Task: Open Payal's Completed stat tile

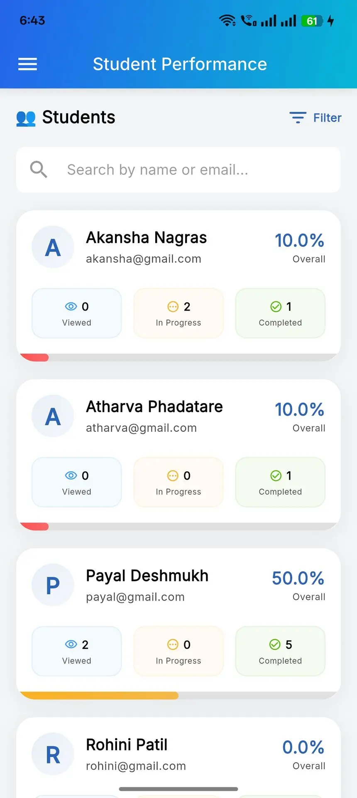Action: point(280,651)
